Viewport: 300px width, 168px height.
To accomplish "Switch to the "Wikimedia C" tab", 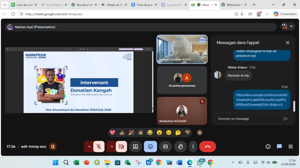I will 234,5.
